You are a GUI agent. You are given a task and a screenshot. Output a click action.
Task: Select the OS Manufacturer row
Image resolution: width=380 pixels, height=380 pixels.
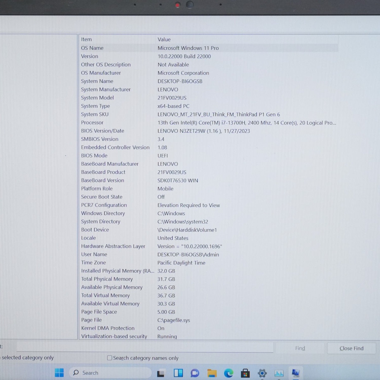pyautogui.click(x=209, y=73)
